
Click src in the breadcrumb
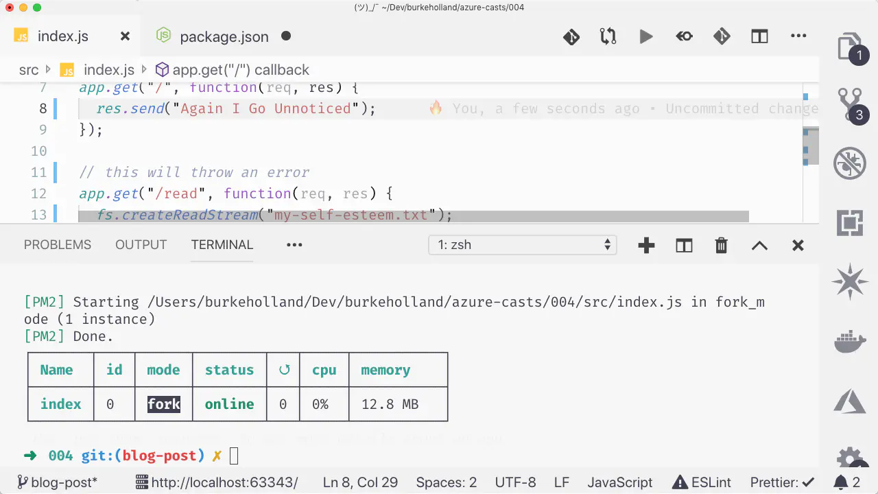[x=29, y=70]
